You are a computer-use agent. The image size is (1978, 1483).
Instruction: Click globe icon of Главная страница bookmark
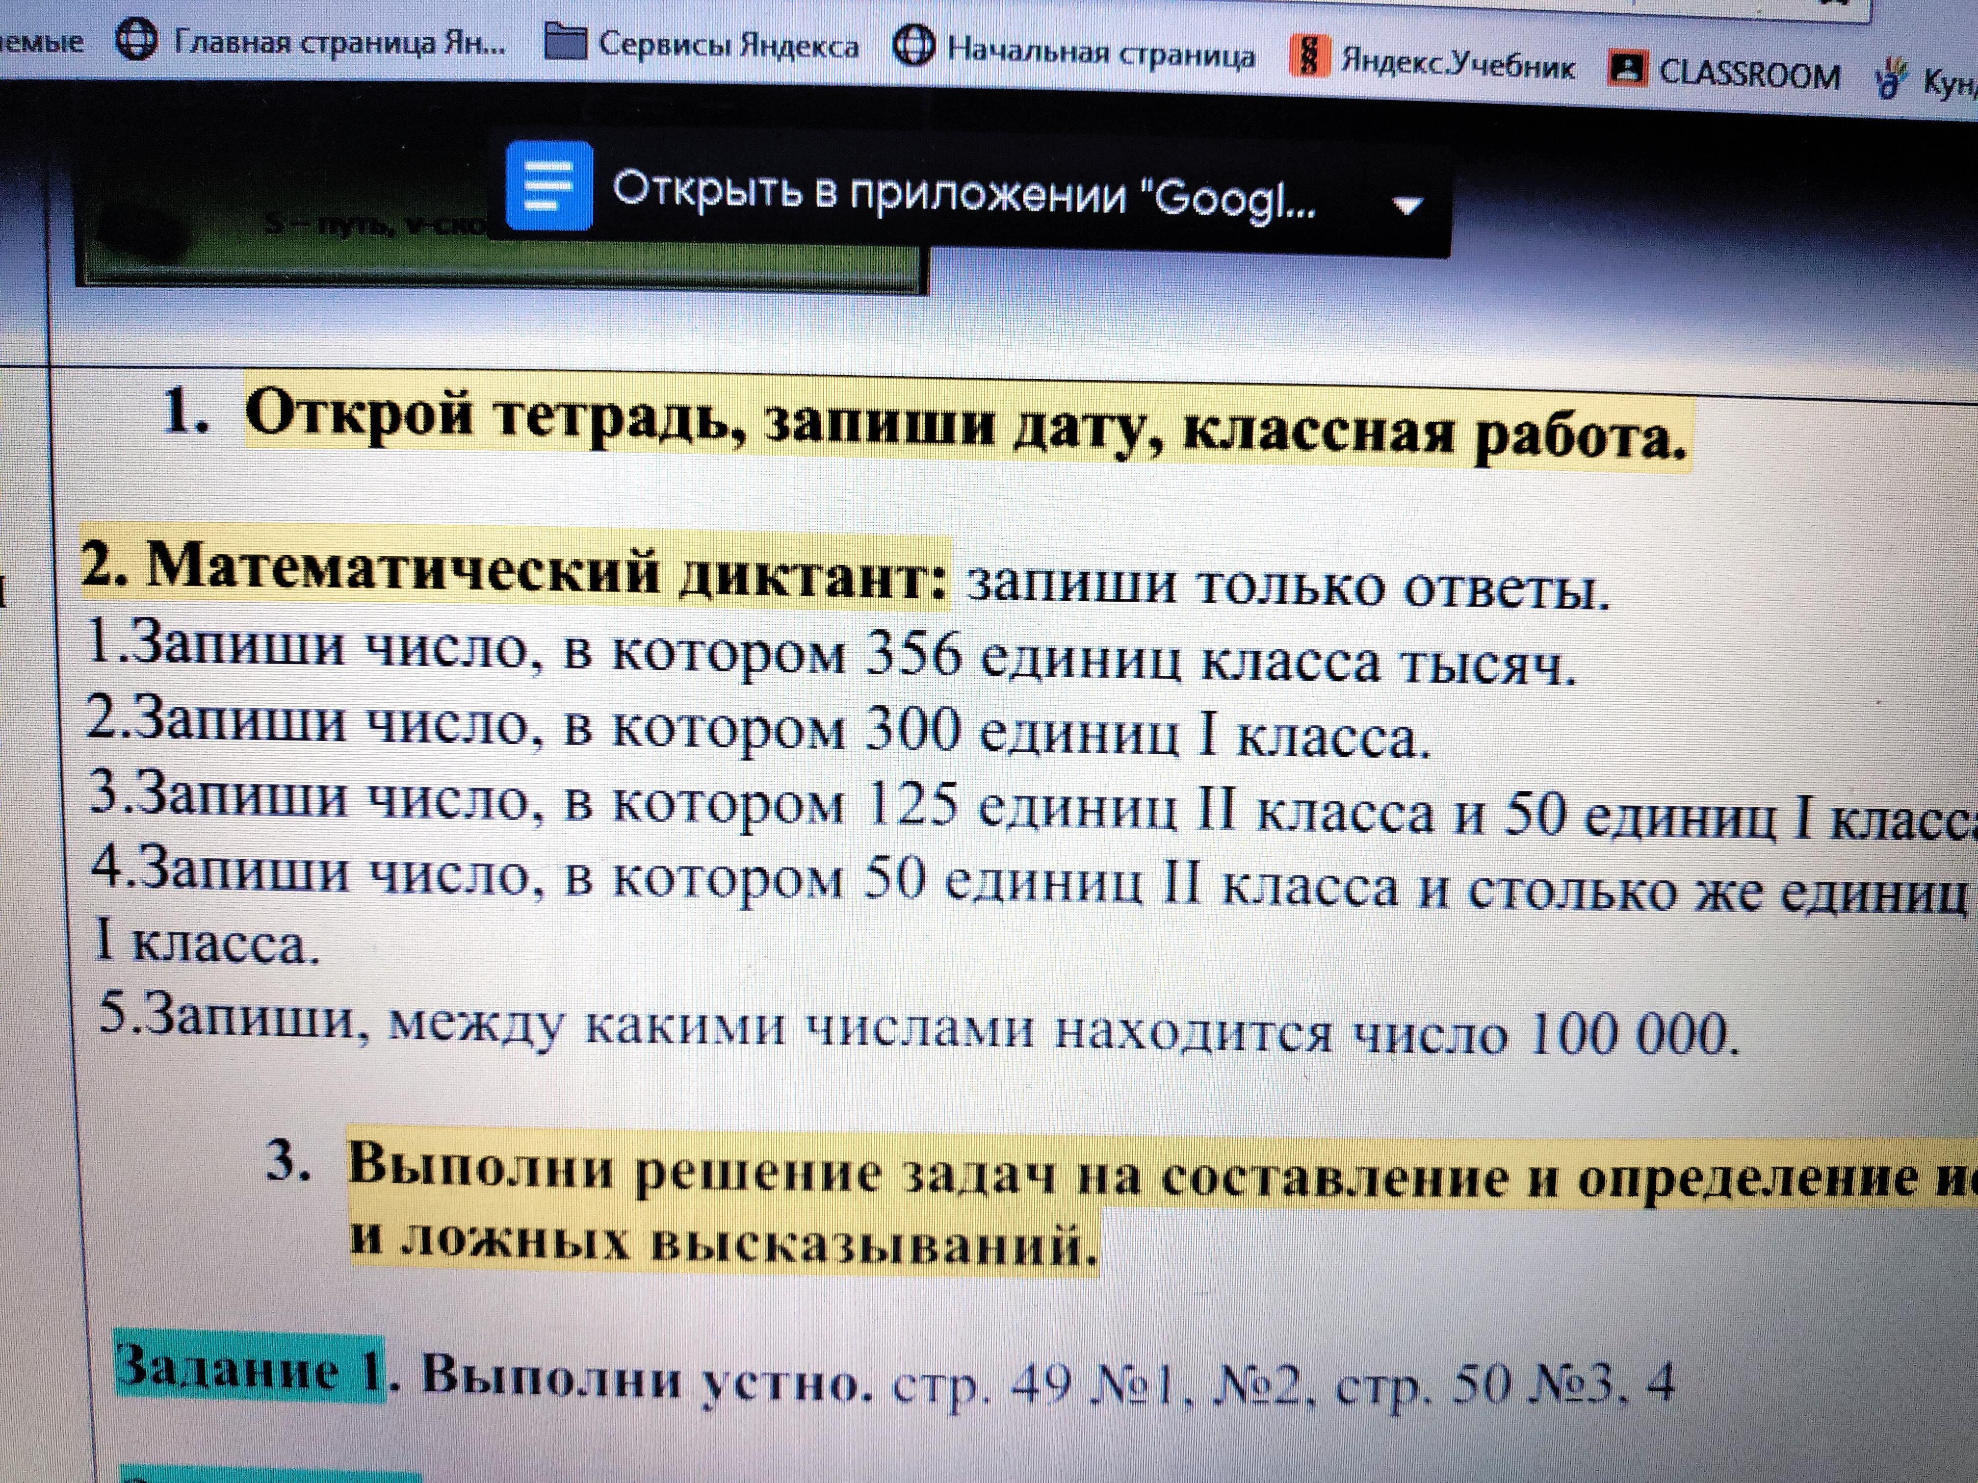click(x=136, y=40)
